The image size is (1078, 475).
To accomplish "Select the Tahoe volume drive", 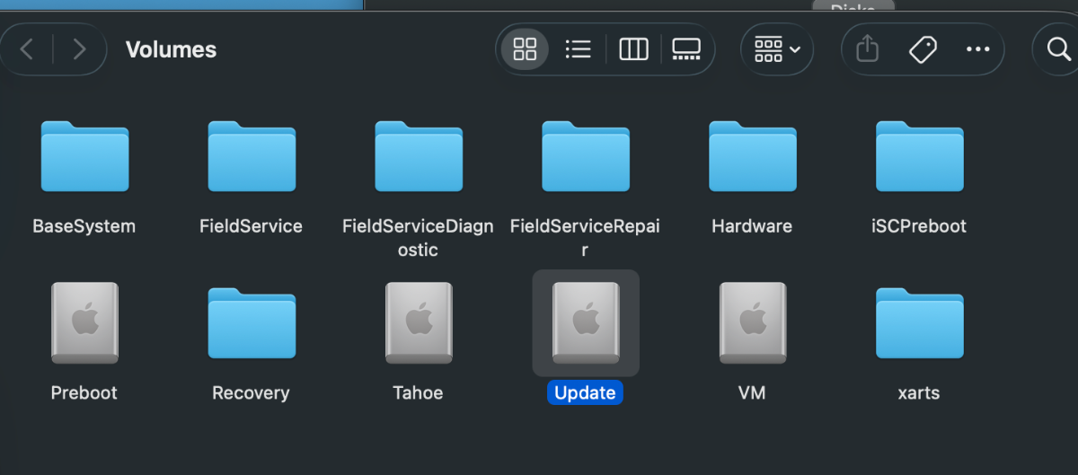I will coord(419,323).
